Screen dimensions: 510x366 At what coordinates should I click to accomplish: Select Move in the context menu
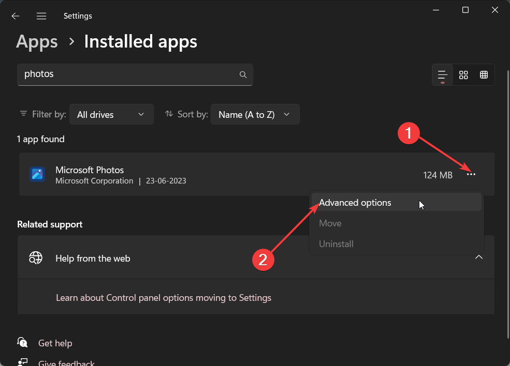(397, 223)
